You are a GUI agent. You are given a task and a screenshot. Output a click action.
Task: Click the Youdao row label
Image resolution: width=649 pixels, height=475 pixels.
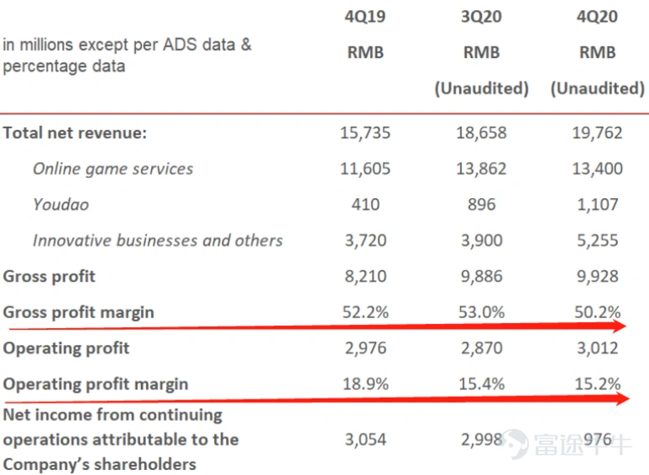click(60, 205)
